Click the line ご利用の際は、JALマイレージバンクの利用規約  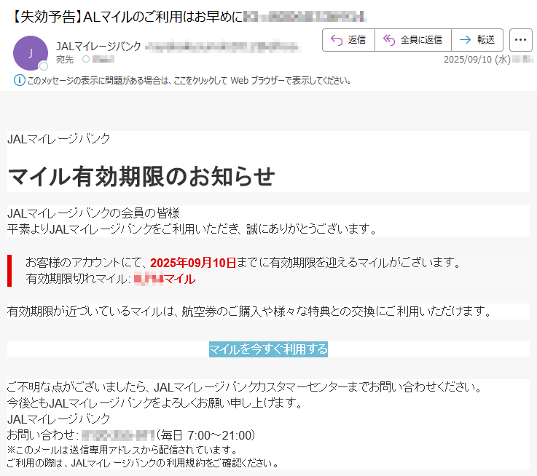click(143, 463)
